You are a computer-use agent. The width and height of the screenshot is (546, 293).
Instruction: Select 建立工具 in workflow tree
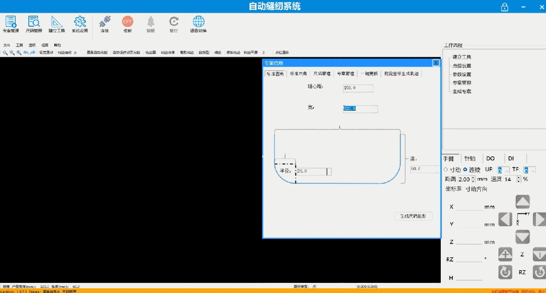coord(461,57)
